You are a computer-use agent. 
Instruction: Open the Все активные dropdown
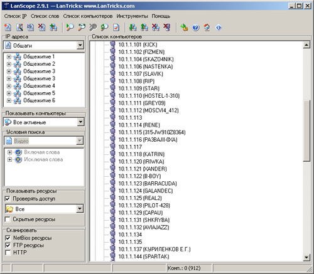pos(80,122)
